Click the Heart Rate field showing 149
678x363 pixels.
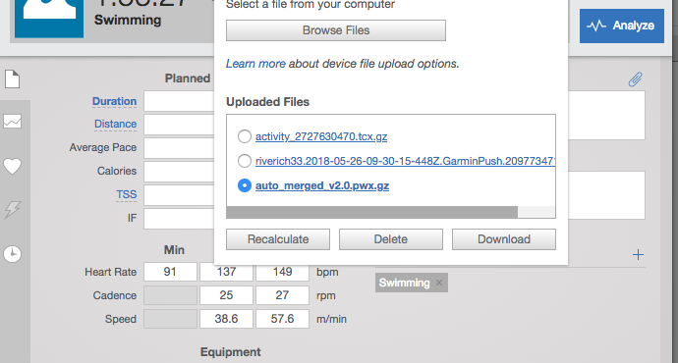pos(282,272)
